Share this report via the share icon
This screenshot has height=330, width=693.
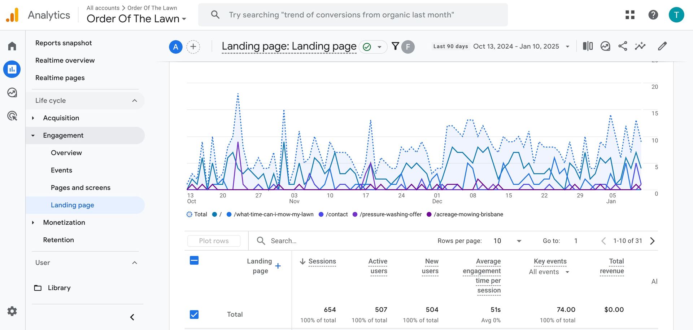[x=623, y=46]
